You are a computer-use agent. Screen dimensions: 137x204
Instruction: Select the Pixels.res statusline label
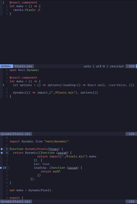pyautogui.click(x=23, y=66)
